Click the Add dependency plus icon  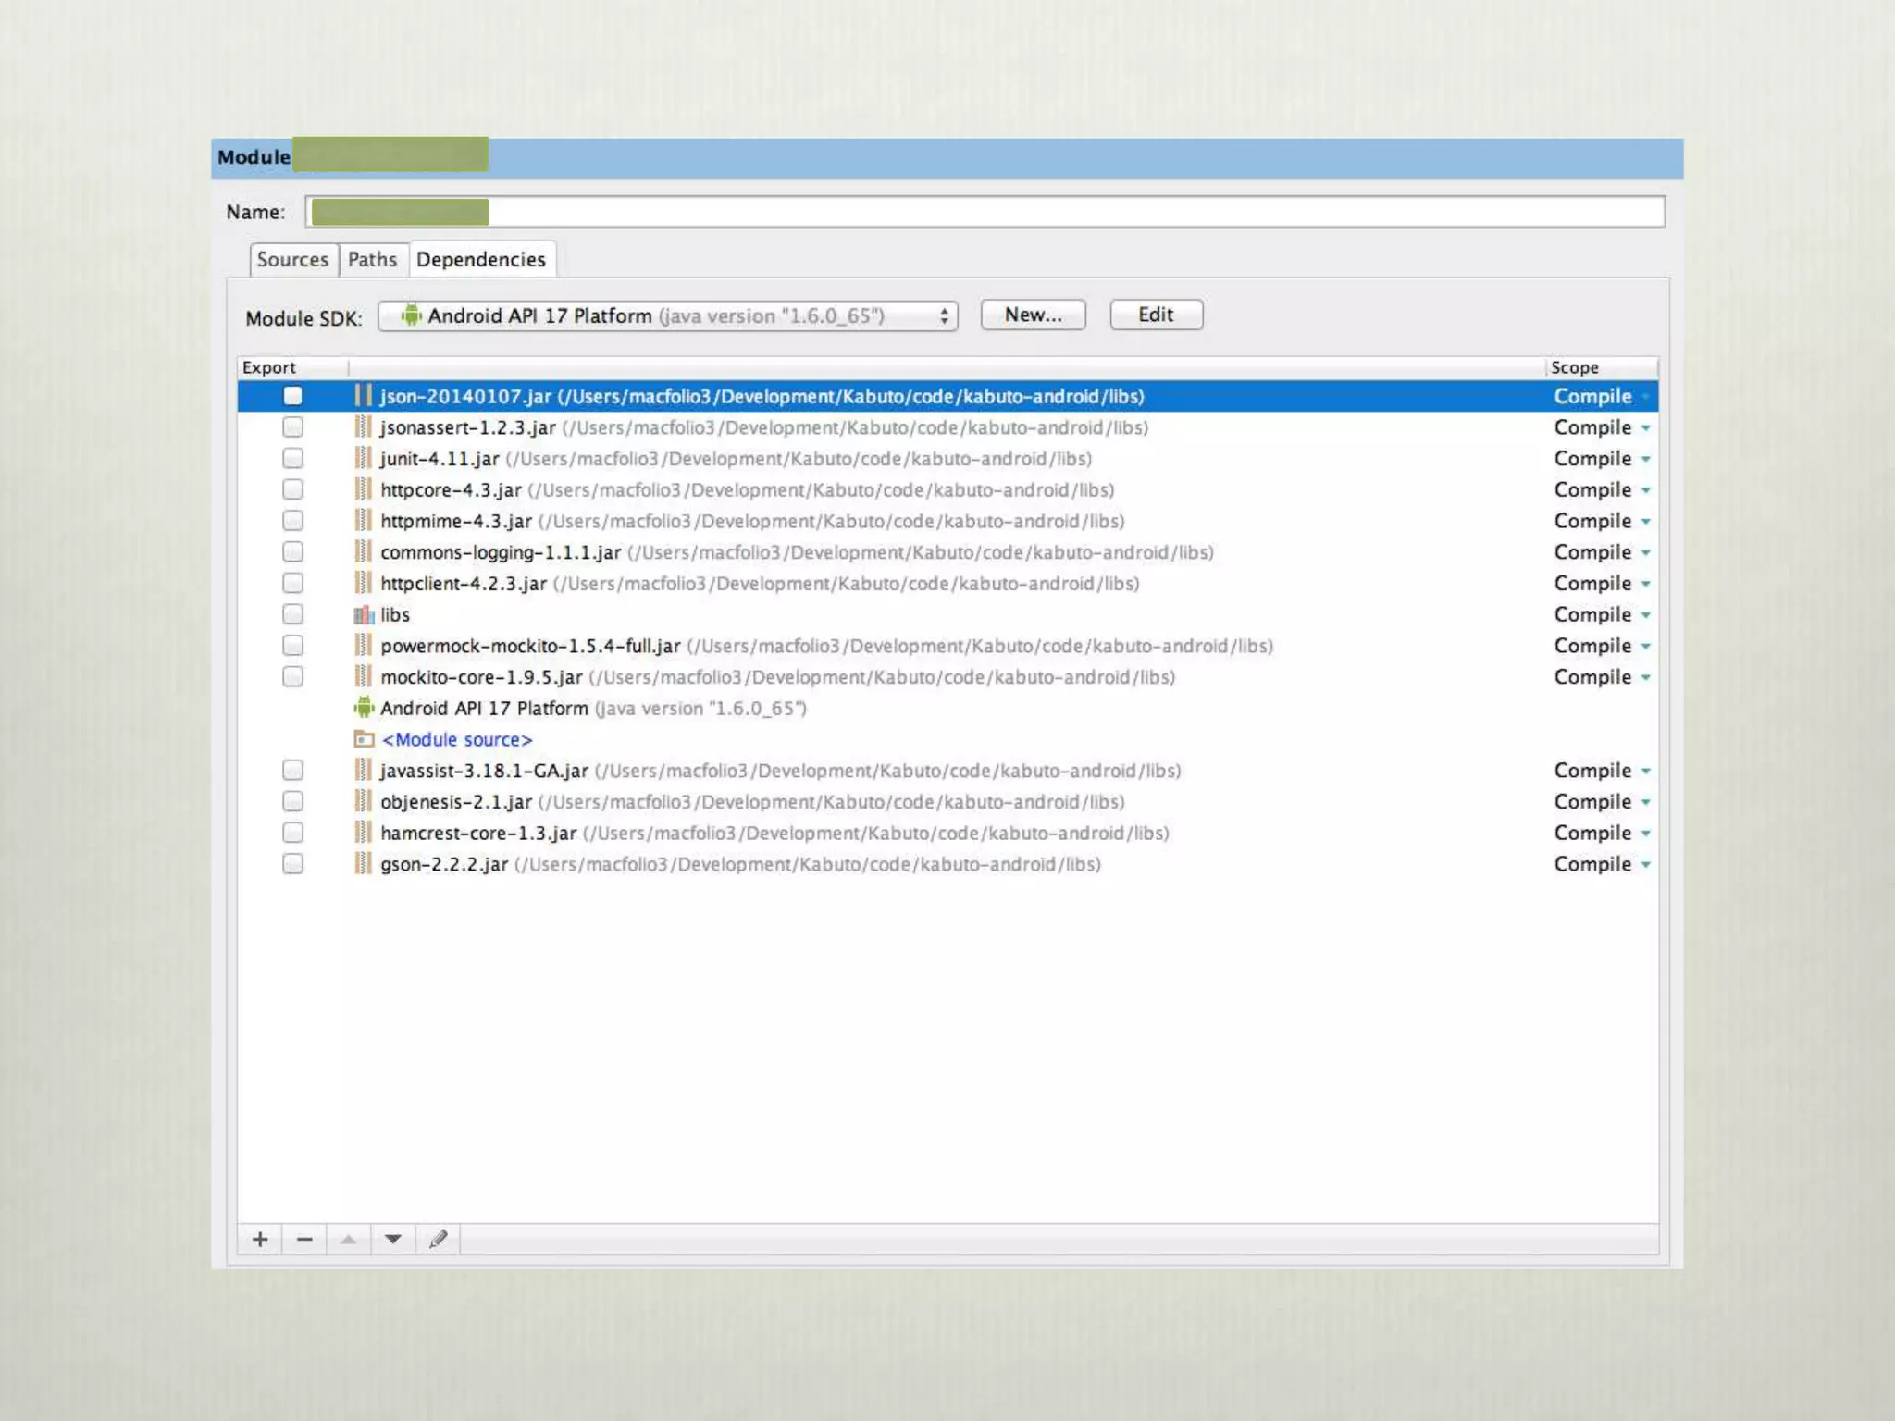(260, 1239)
